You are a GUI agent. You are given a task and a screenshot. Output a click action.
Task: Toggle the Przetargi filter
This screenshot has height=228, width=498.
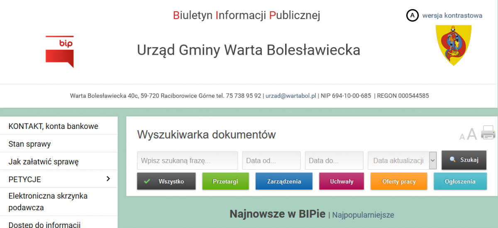[225, 182]
